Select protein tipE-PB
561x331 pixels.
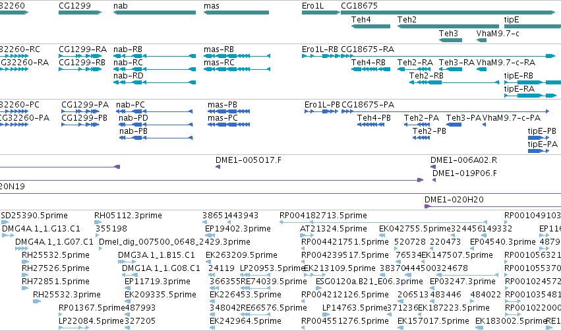click(539, 138)
